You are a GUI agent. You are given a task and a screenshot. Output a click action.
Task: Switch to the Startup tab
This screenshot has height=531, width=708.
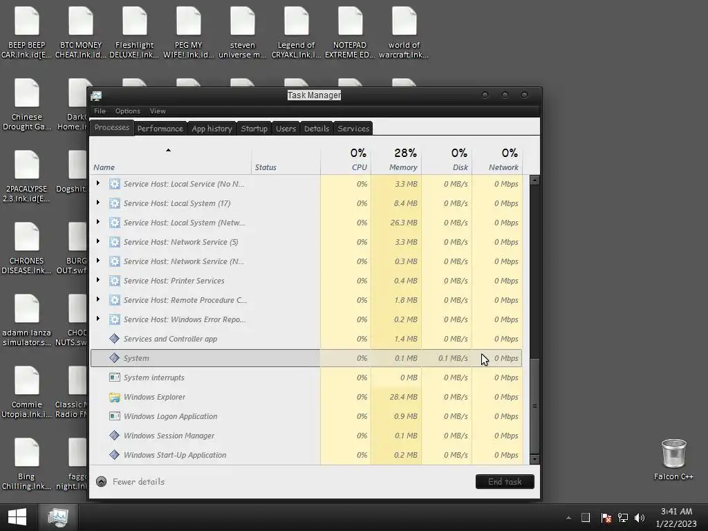(254, 129)
